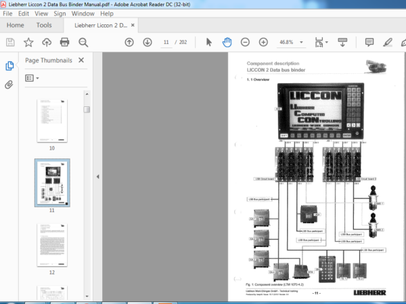Click the upload to cloud icon
The height and width of the screenshot is (304, 406).
[47, 42]
